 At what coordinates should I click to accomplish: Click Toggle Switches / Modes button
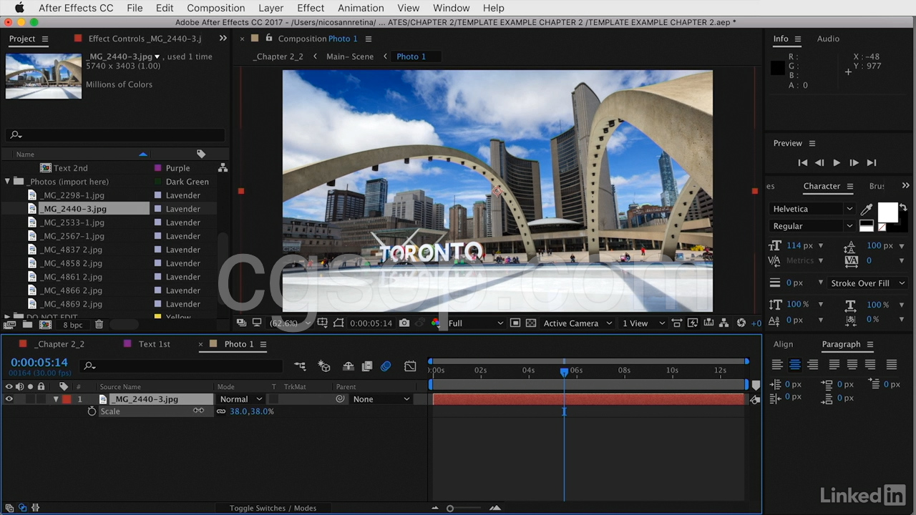tap(273, 508)
